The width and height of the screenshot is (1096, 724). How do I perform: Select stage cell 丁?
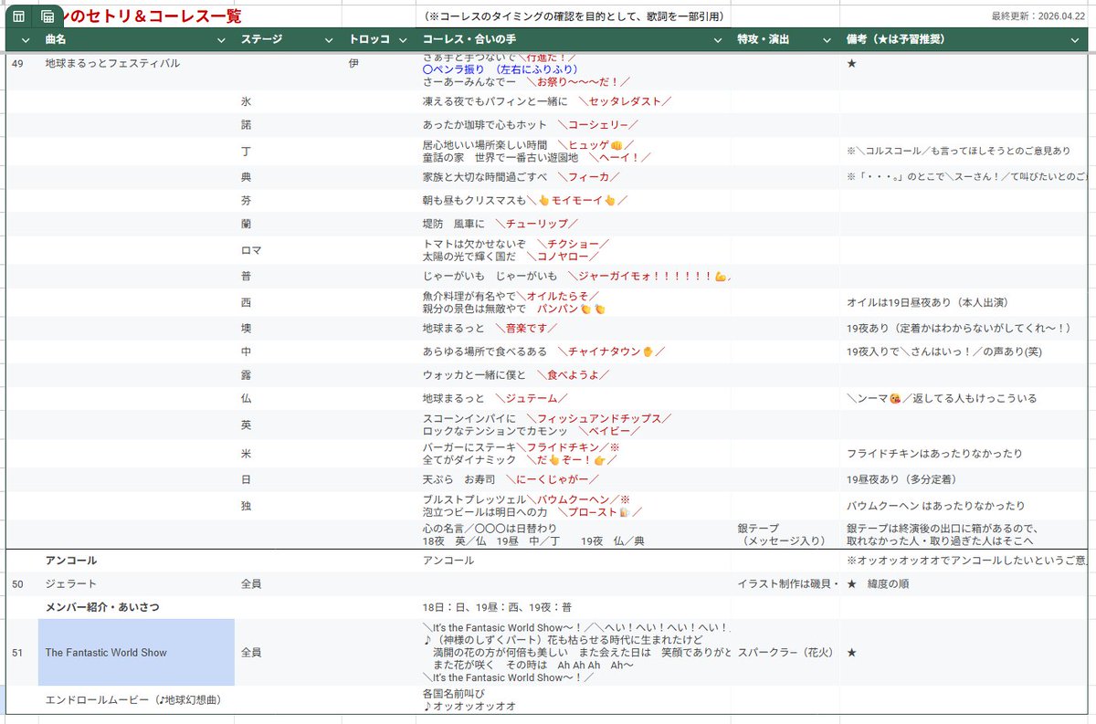click(x=288, y=151)
